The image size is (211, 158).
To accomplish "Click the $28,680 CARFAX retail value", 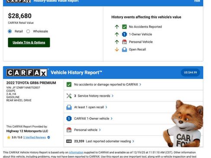I will (x=20, y=16).
